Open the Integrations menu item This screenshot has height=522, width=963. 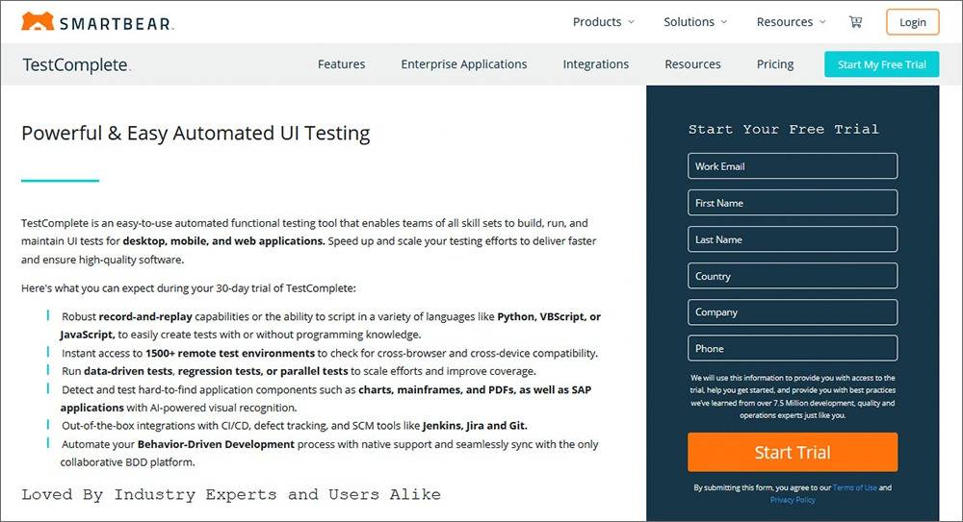click(x=596, y=64)
